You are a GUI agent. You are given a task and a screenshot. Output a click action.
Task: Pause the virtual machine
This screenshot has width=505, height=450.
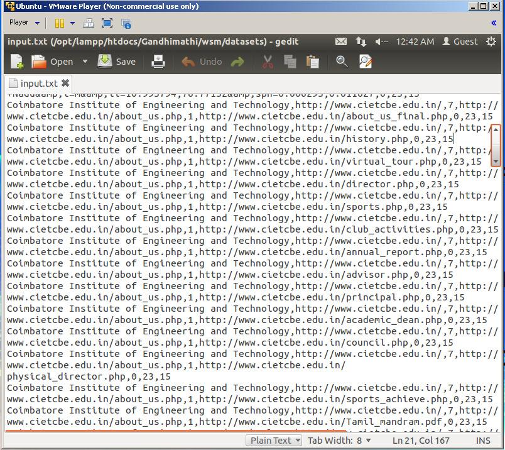[x=60, y=23]
